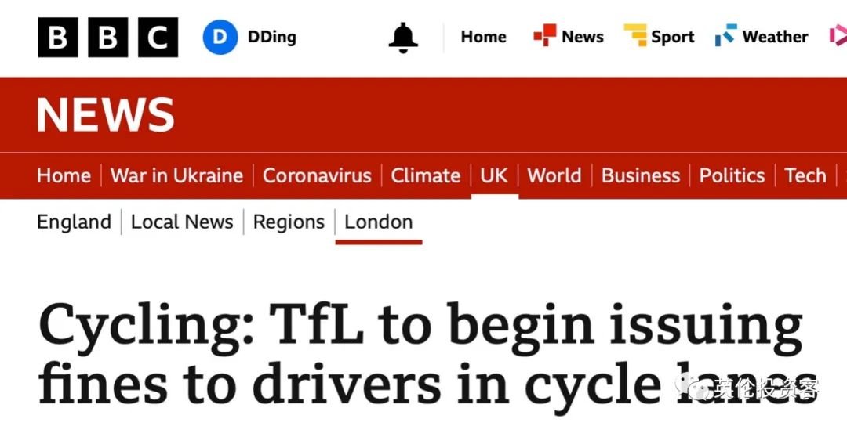Open the DDing account avatar
The width and height of the screenshot is (847, 426).
click(x=220, y=38)
